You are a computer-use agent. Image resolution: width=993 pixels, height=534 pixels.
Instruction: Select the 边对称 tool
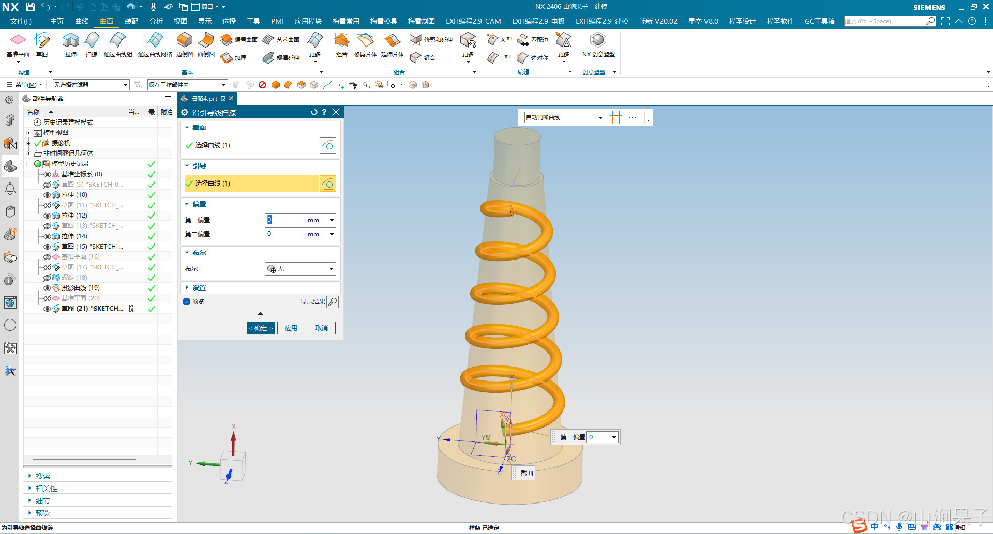pos(533,58)
